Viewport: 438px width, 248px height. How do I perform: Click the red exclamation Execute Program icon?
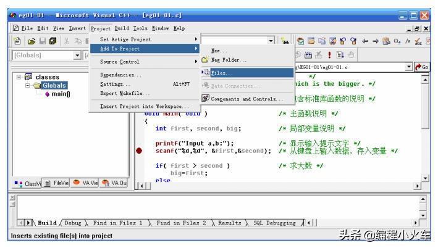click(x=330, y=55)
